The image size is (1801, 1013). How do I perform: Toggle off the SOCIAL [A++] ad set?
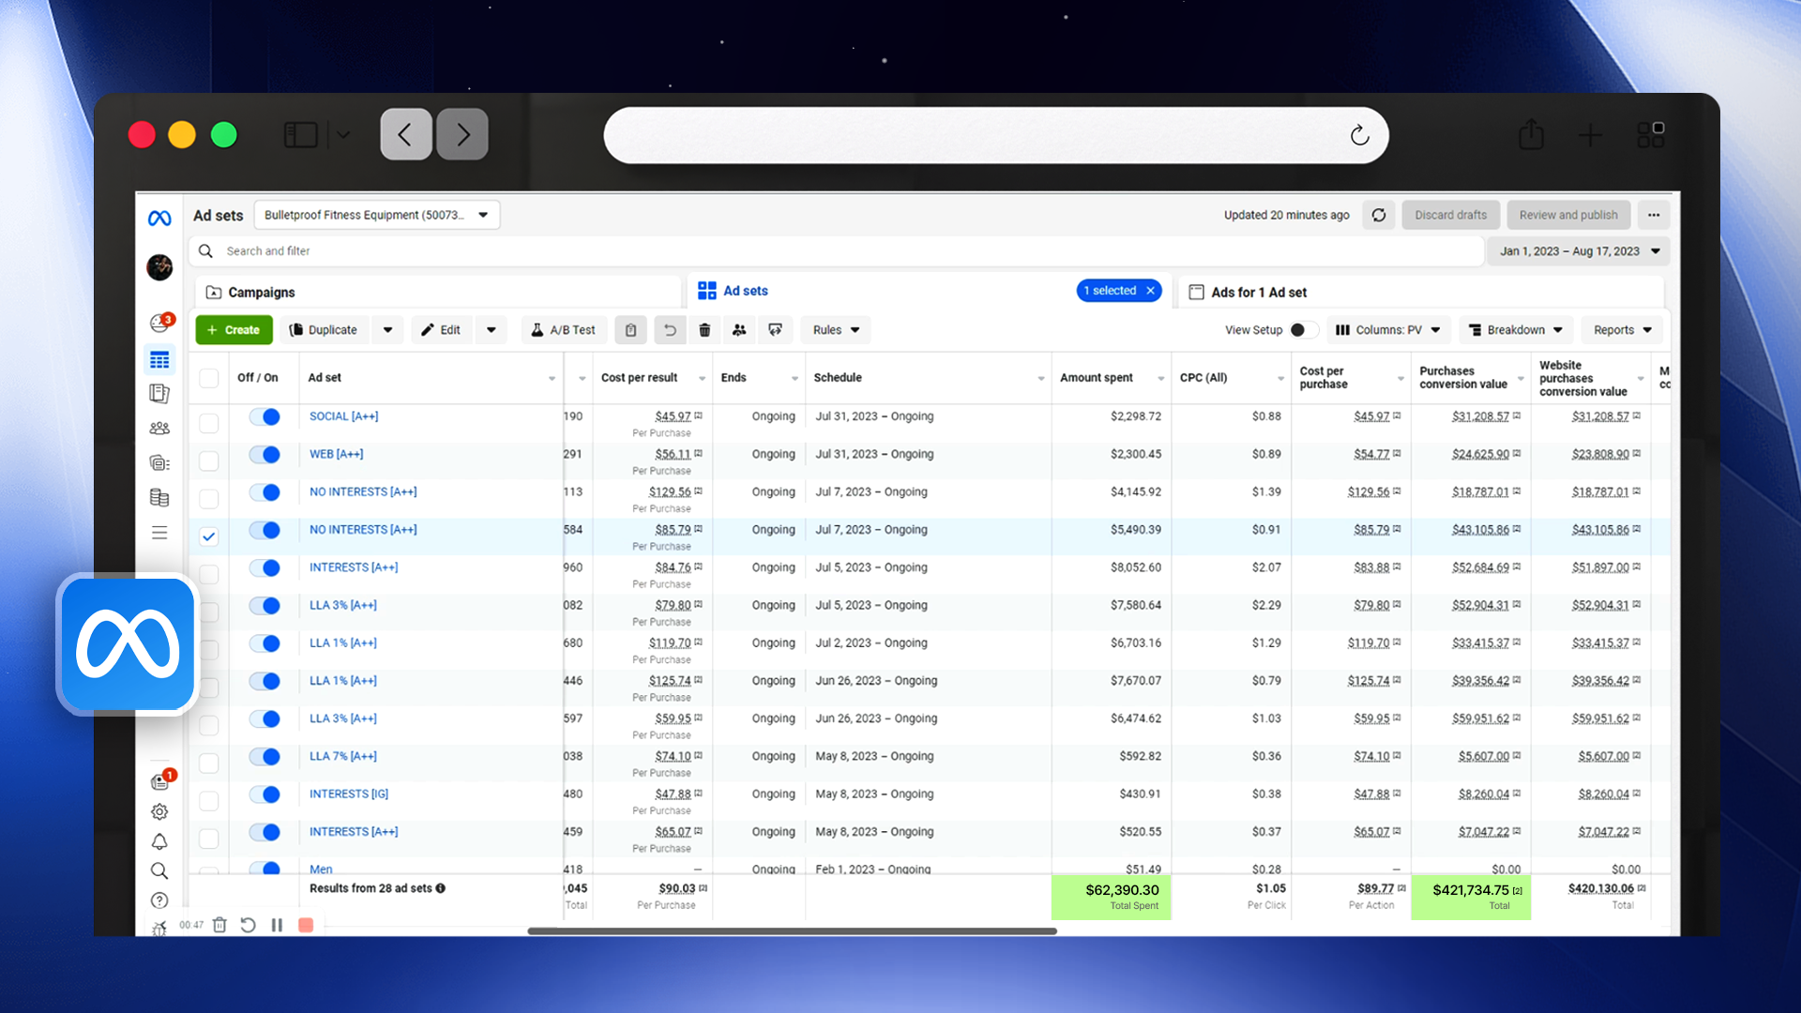click(265, 416)
